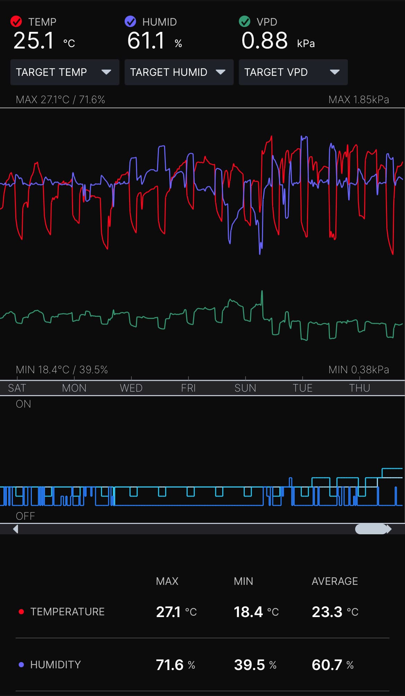Jump to the SUN day label

point(245,388)
